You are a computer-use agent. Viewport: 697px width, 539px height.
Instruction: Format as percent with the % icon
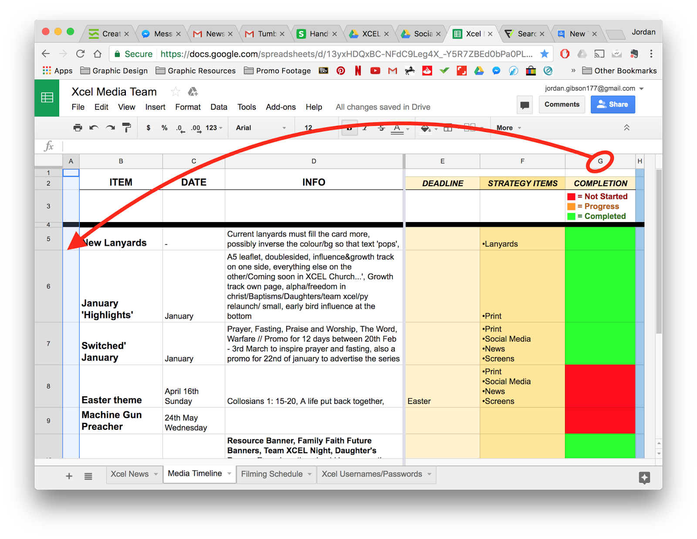tap(164, 128)
